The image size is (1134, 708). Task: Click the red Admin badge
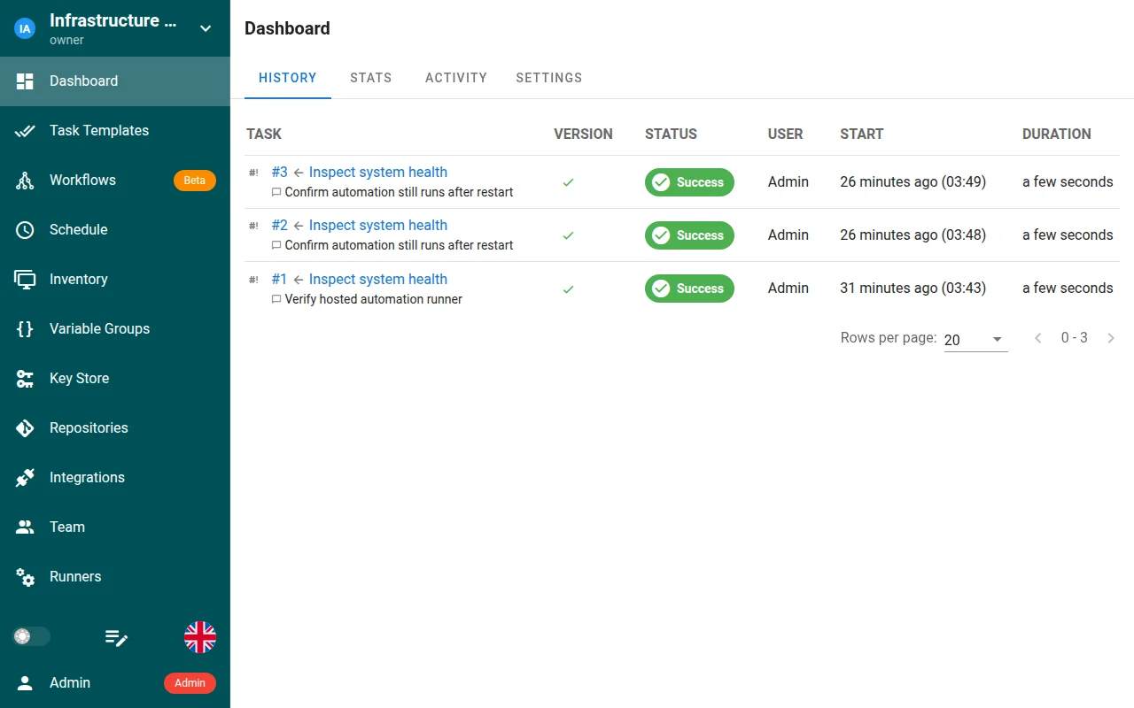(x=190, y=683)
